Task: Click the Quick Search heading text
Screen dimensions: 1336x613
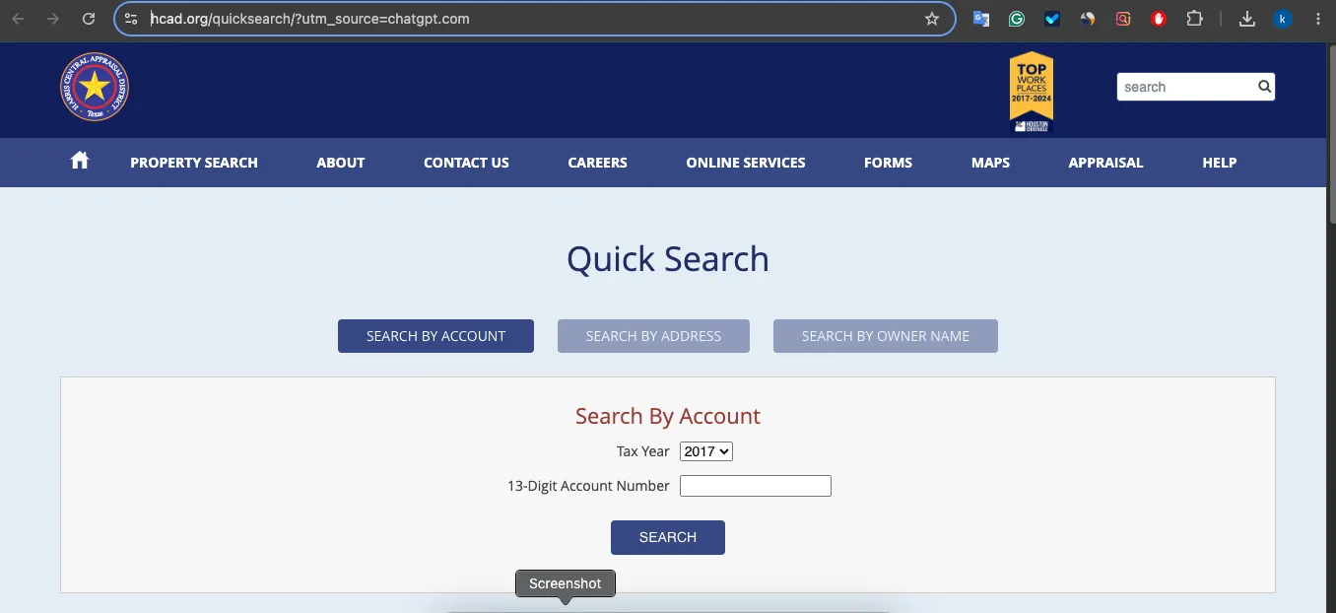Action: [x=668, y=259]
